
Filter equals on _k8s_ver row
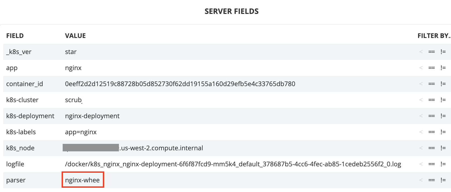click(431, 52)
